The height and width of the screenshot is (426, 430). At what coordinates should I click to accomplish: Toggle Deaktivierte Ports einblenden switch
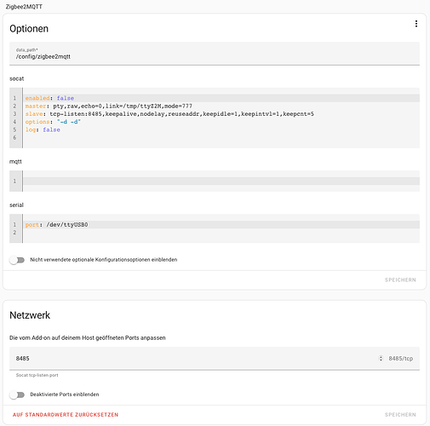[x=17, y=394]
